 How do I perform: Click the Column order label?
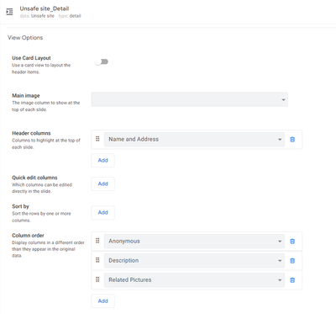click(28, 236)
